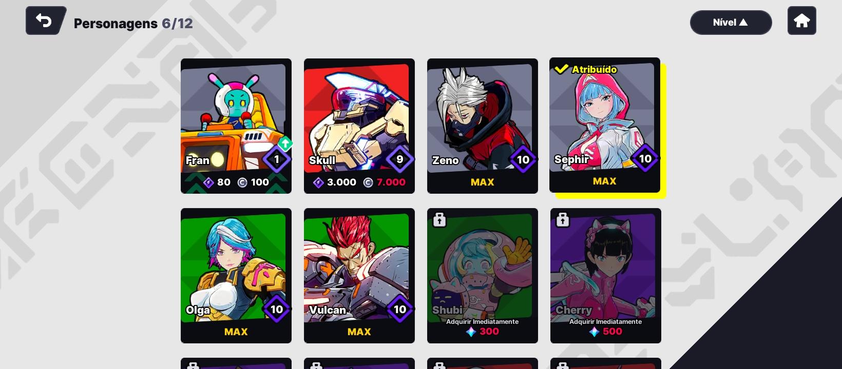Tap Zeno's level 10 diamond badge
The height and width of the screenshot is (369, 842).
click(523, 159)
